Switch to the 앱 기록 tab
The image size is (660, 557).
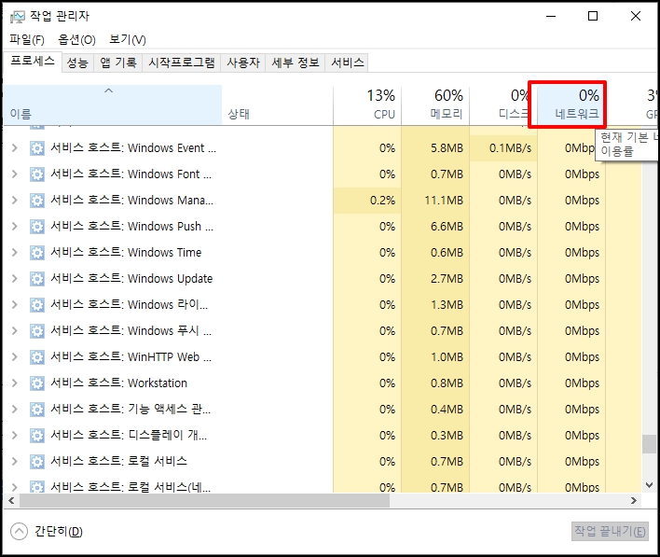[118, 63]
